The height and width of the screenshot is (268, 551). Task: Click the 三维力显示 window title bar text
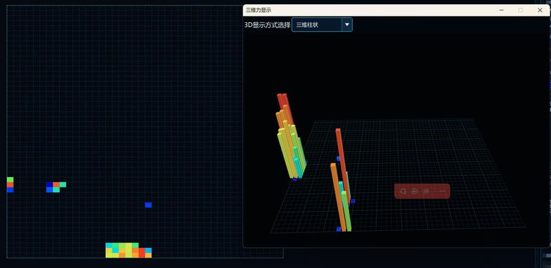[258, 10]
